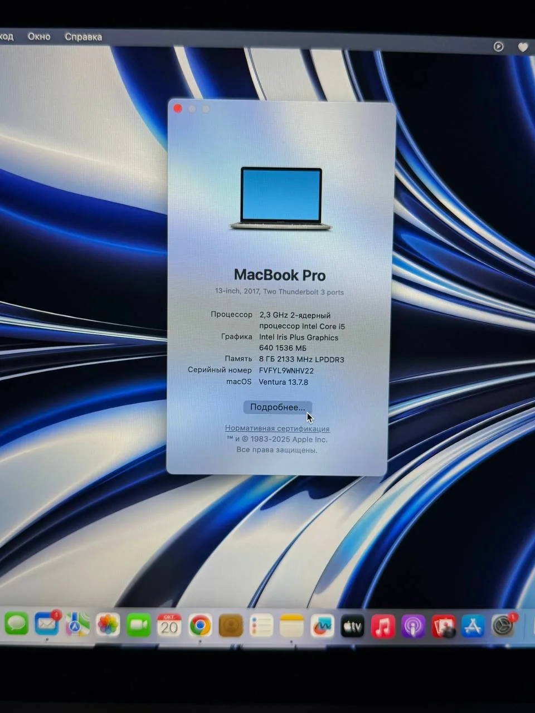Open Reminders from the Dock
Image resolution: width=535 pixels, height=713 pixels.
[x=261, y=626]
